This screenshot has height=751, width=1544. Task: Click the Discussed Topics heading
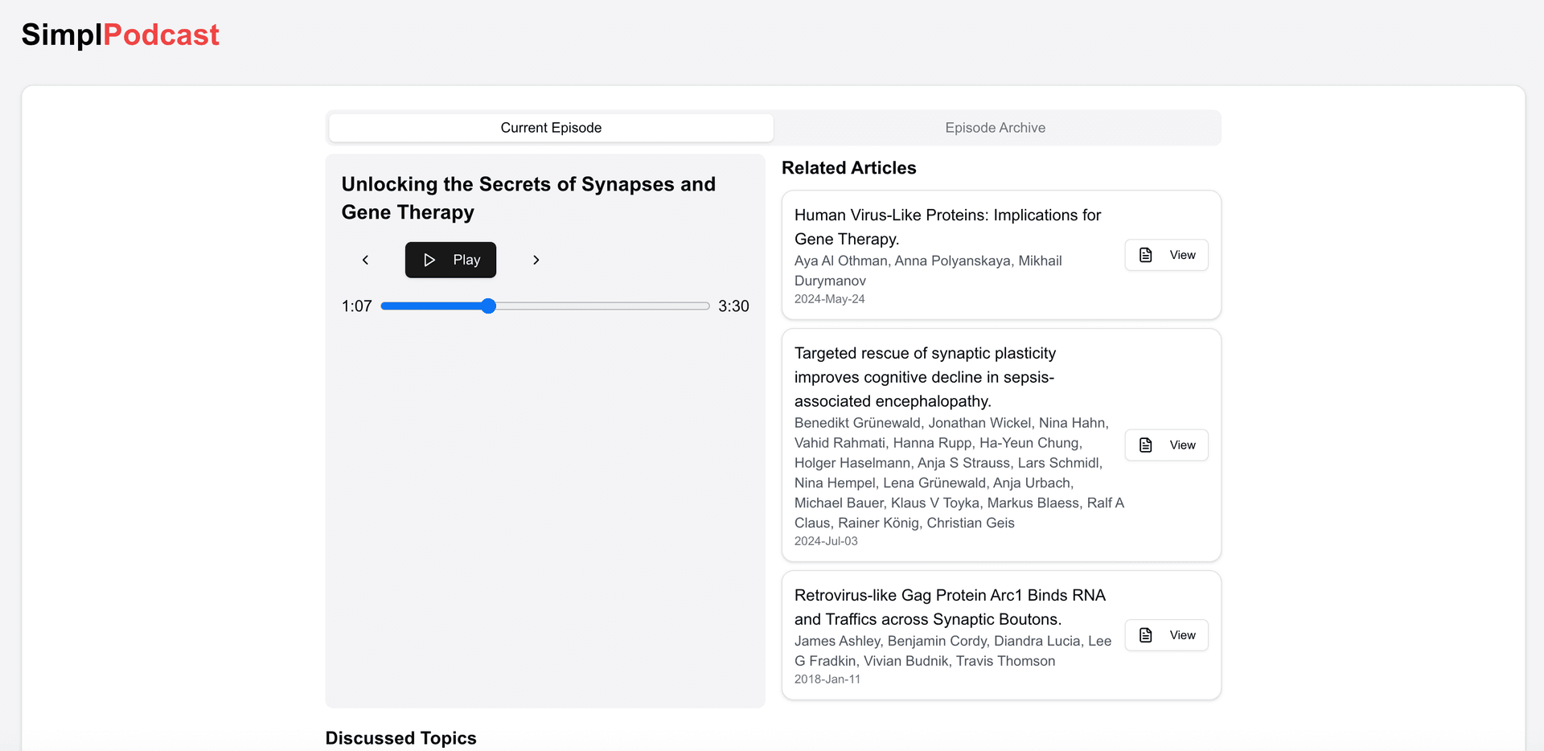pos(400,737)
